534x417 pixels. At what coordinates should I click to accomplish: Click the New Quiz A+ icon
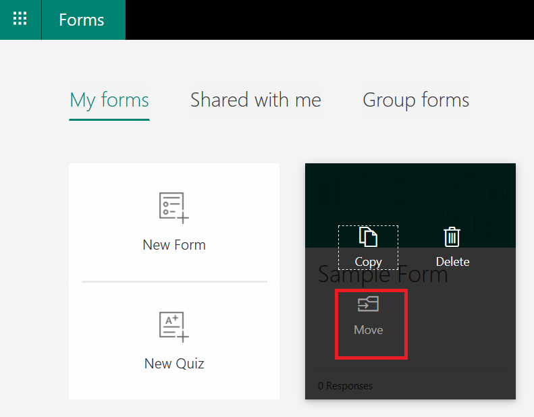[174, 327]
